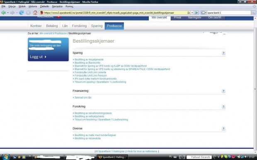Open the Søknad om lån link
This screenshot has height=160, width=257.
point(83,98)
